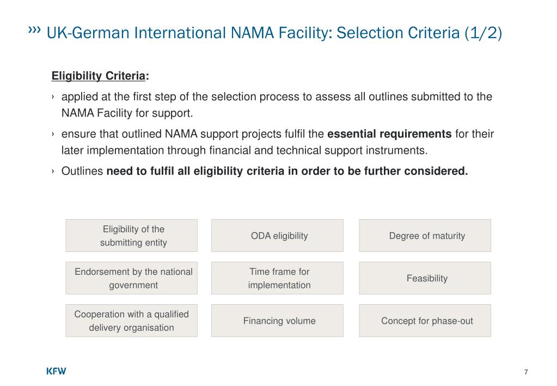The width and height of the screenshot is (557, 386).
Task: Click 'Cooperation with a qualified delivery organisation' box
Action: [x=131, y=321]
